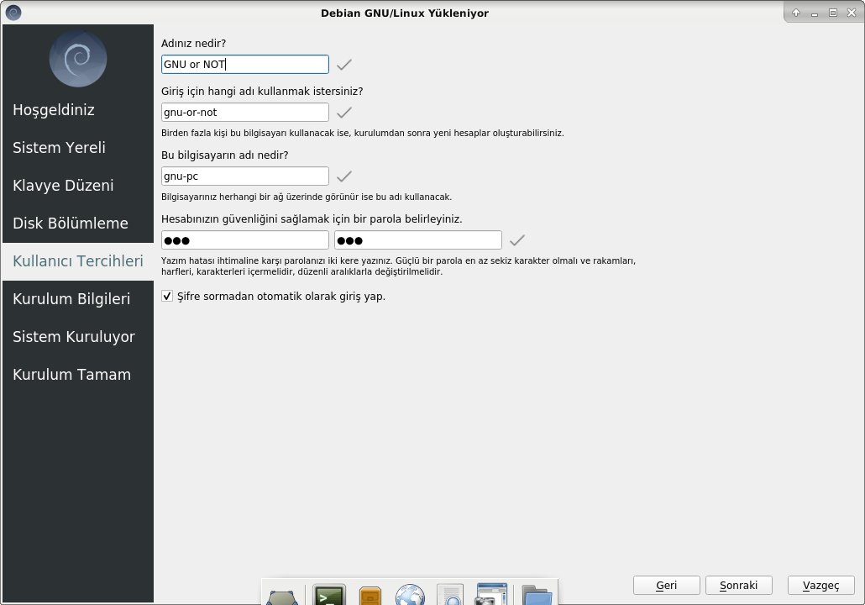The image size is (865, 605).
Task: Click the checkmark beside the password fields
Action: point(517,240)
